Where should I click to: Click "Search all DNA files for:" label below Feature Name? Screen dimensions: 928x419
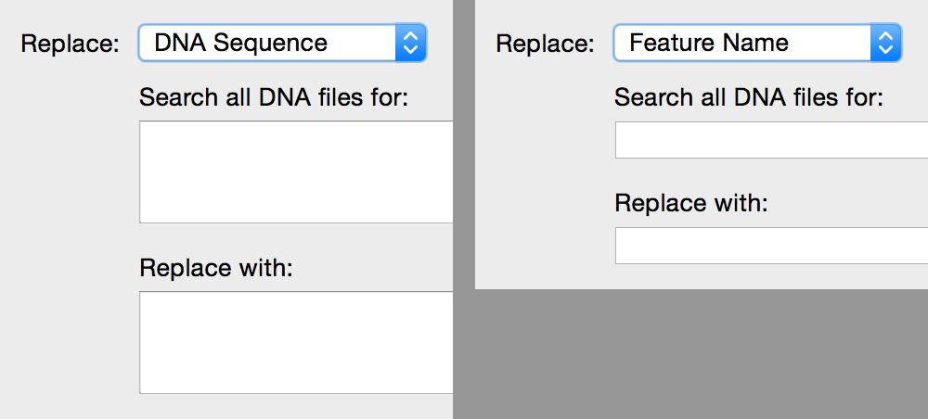tap(749, 97)
